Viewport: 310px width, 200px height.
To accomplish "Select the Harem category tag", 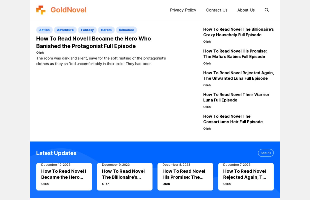I will pos(106,30).
